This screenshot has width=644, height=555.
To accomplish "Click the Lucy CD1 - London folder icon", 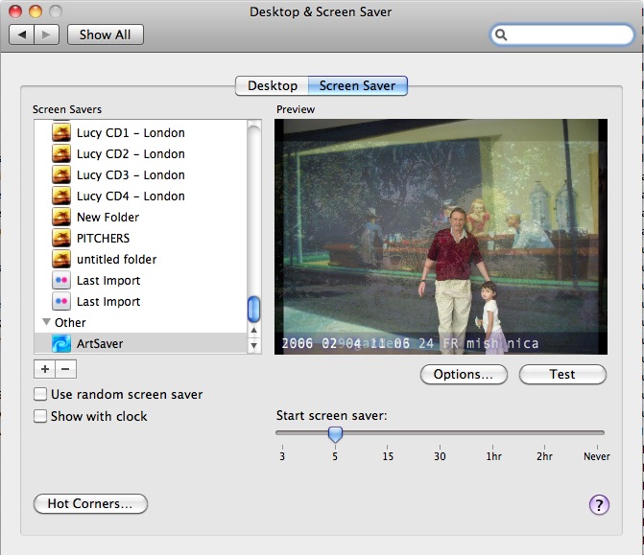I will pos(61,133).
